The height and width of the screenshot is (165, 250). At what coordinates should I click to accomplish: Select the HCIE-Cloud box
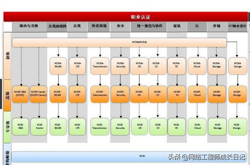point(197,127)
